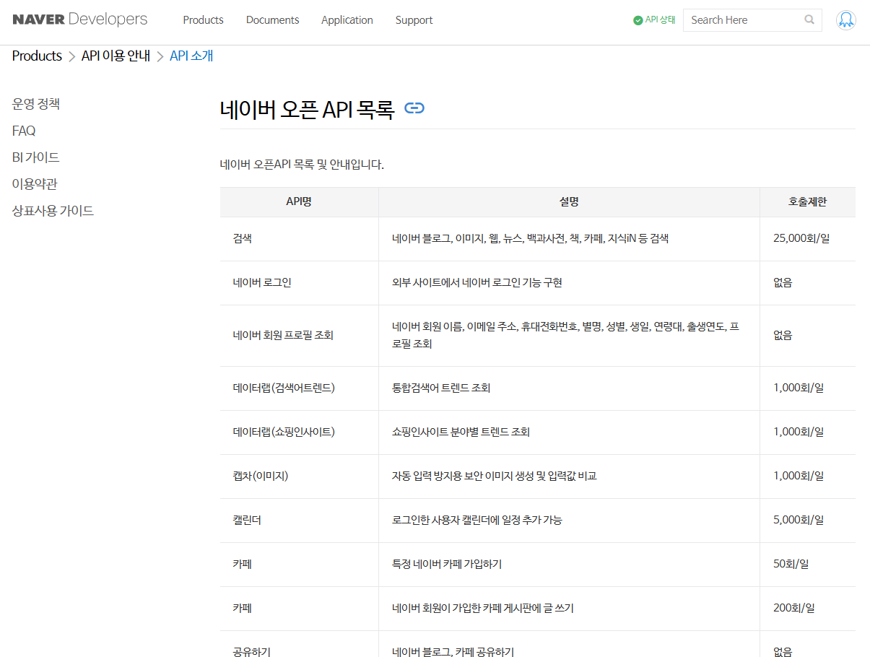Open 이용약관 in the sidebar

(x=35, y=184)
